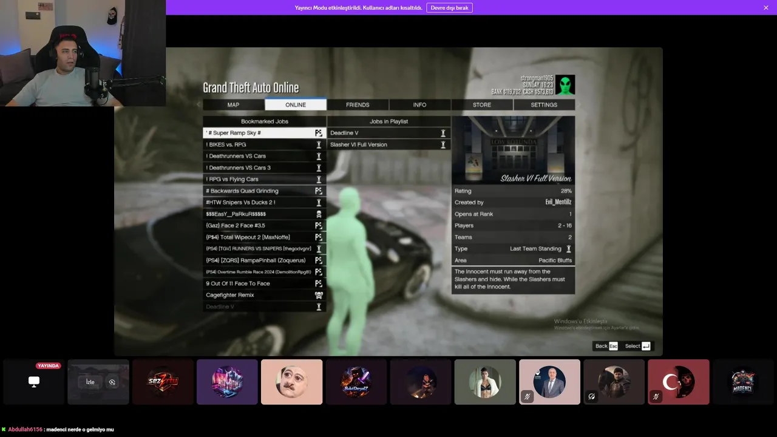Click team icon on playlist Deadline V row
Screen dimensions: 777x437
tap(443, 133)
